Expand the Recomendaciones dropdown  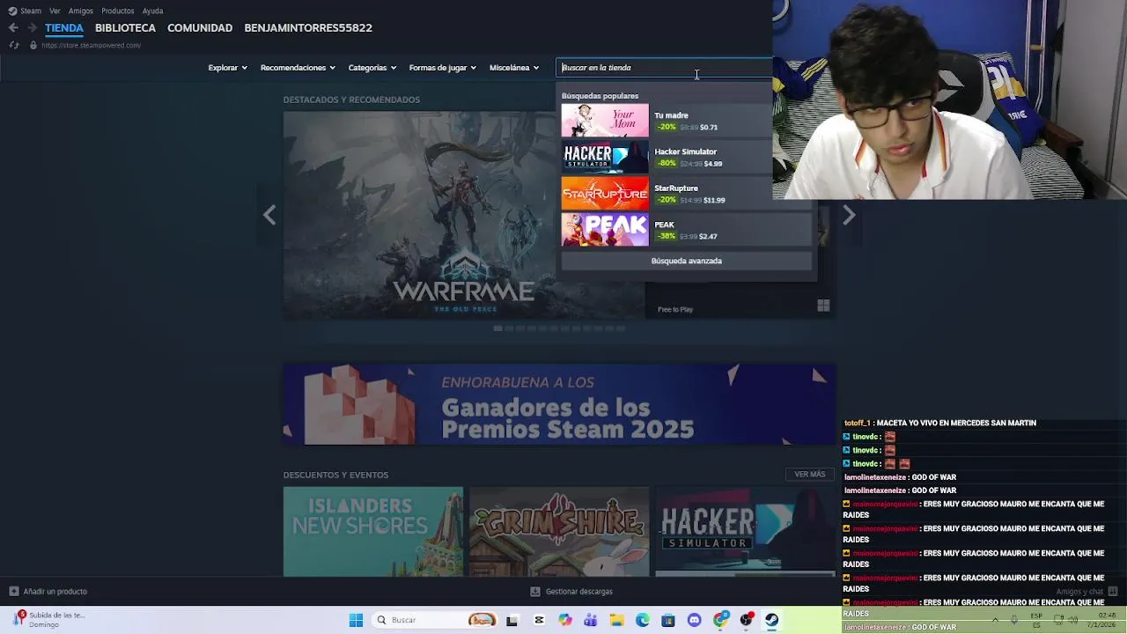[297, 68]
